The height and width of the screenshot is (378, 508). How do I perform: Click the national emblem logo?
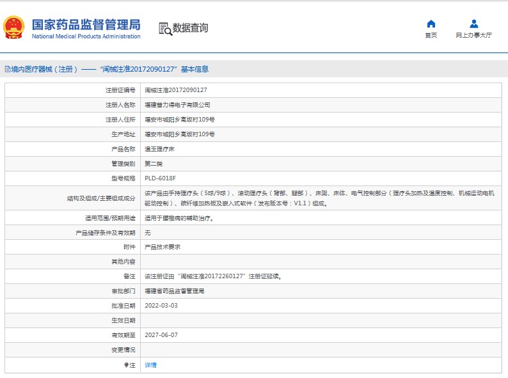(x=13, y=28)
